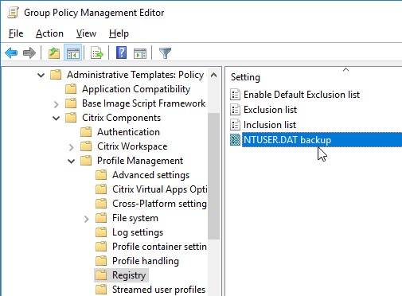Select the Citrix Components tree item

click(x=121, y=118)
